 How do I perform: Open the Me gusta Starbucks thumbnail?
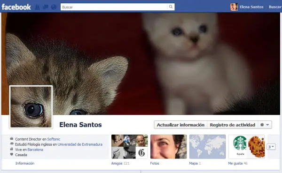tap(247, 147)
